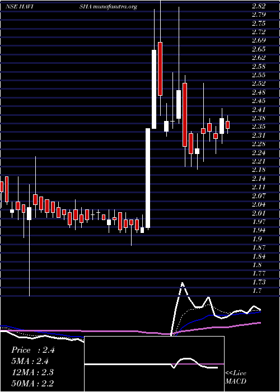
Task: Click the 2.62 price axis label
Action: pos(259,58)
